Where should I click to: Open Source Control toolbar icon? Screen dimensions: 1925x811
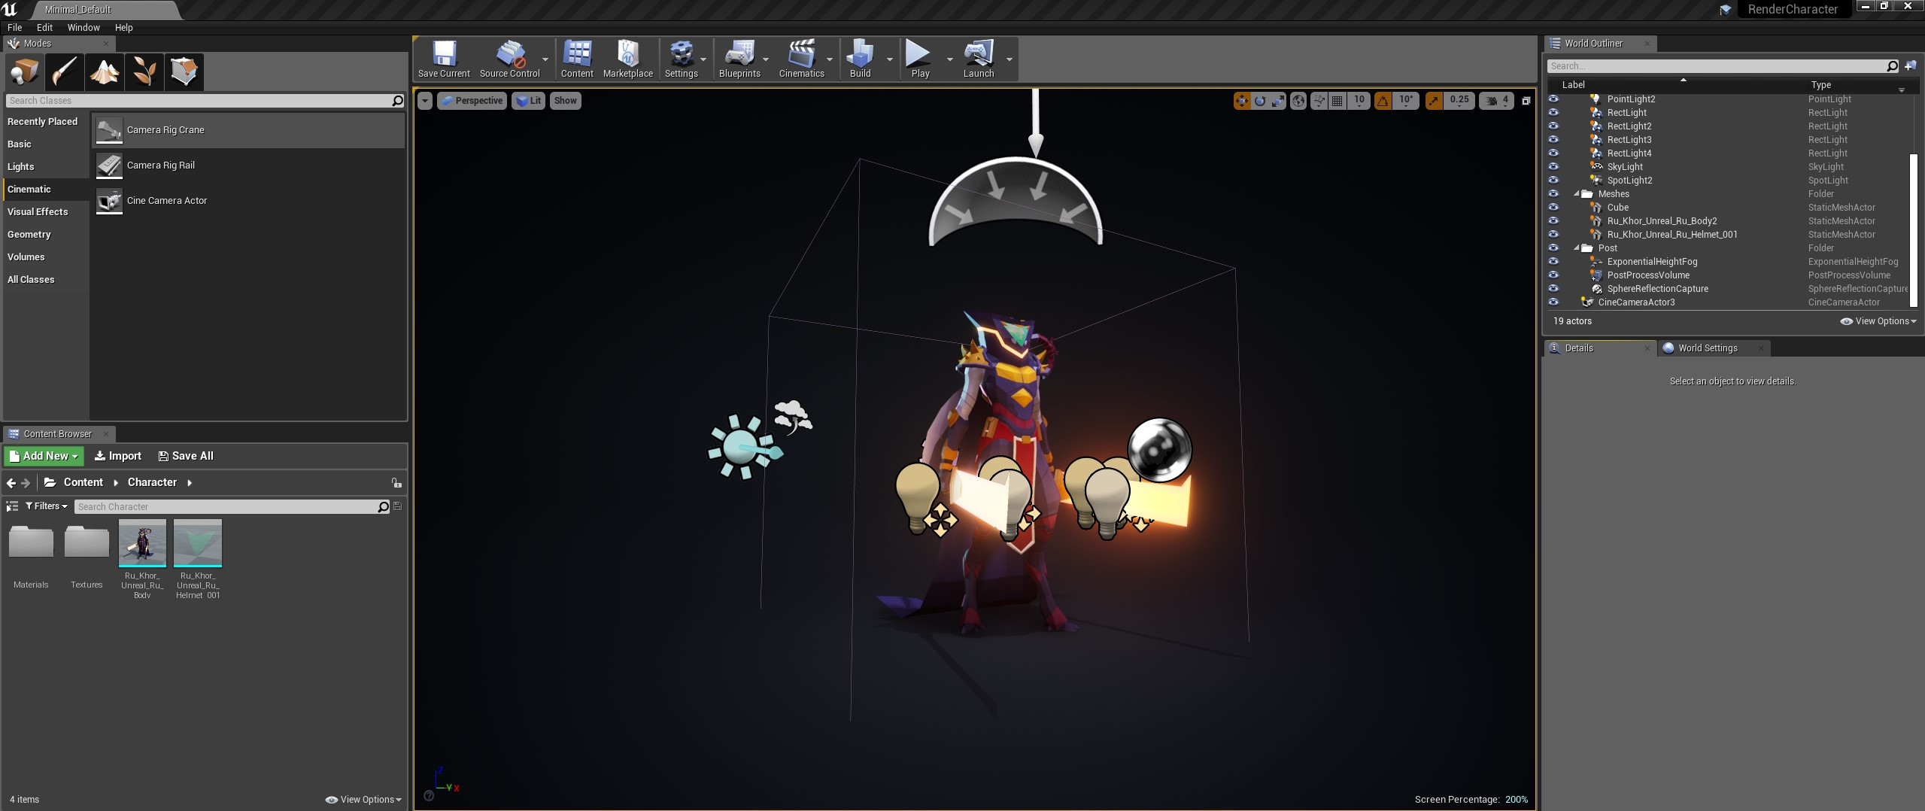509,59
